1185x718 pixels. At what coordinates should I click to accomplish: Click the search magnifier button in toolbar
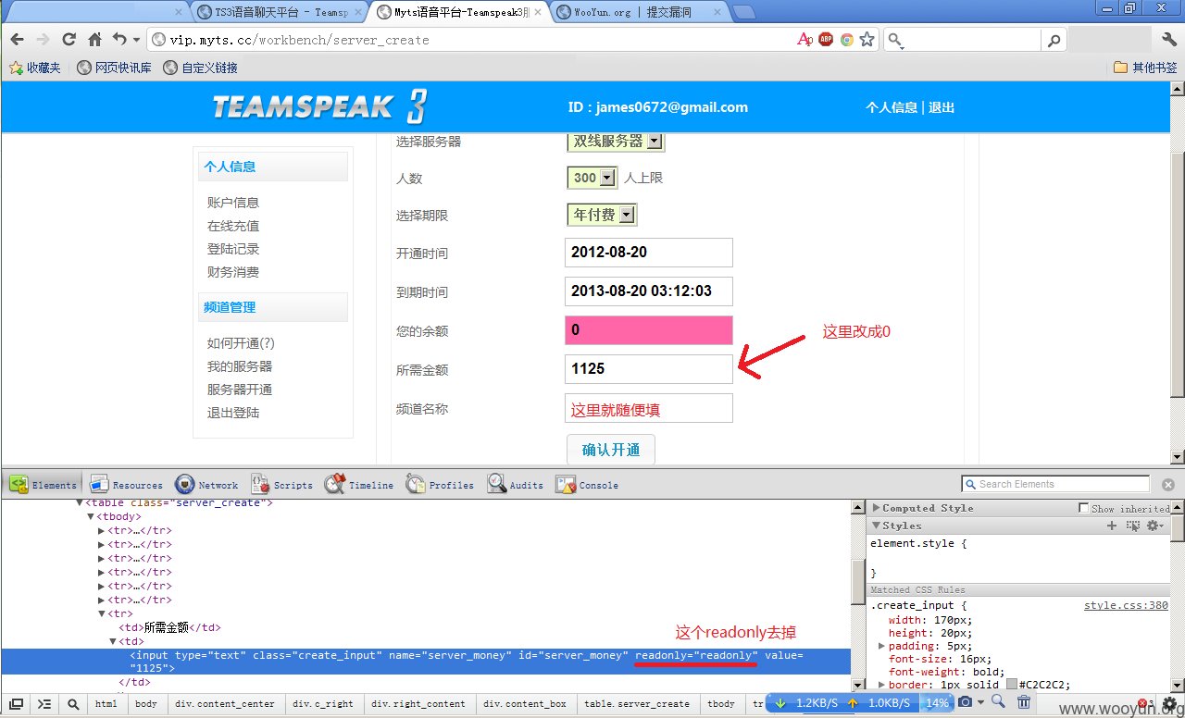[1054, 40]
